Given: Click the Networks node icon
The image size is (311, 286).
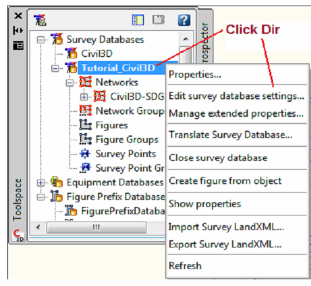Looking at the screenshot, I should (86, 82).
